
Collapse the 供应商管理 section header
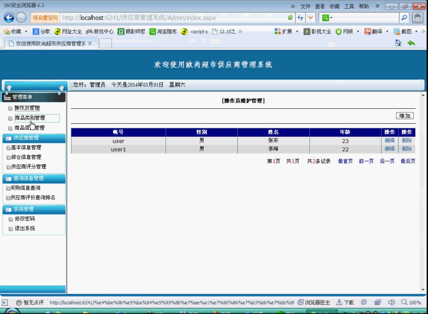click(34, 138)
